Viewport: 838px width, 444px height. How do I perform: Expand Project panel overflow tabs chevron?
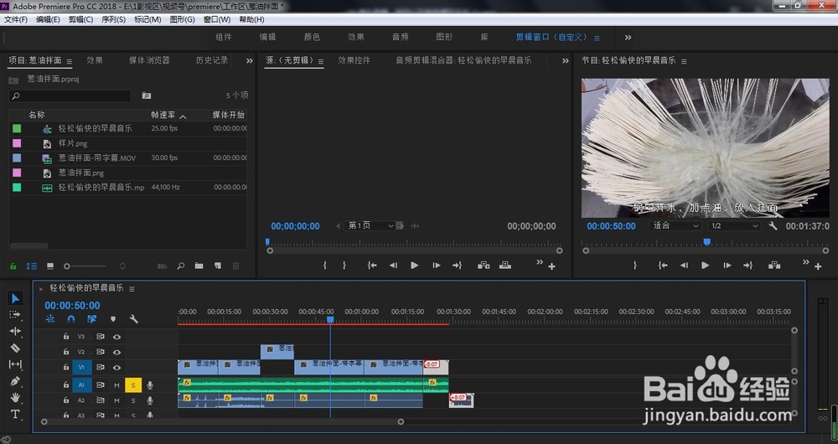click(x=249, y=61)
